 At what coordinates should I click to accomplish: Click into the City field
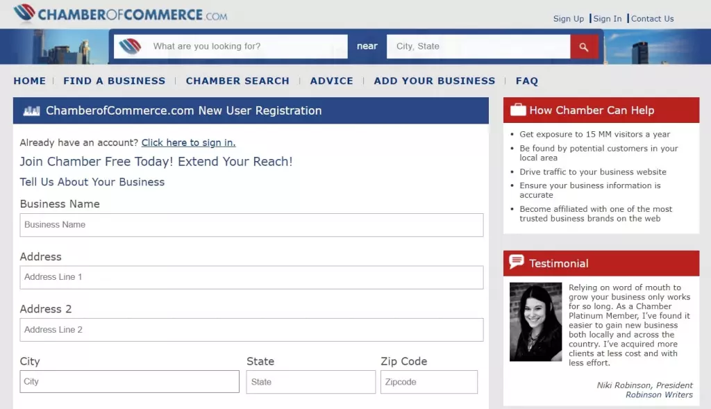(x=130, y=382)
